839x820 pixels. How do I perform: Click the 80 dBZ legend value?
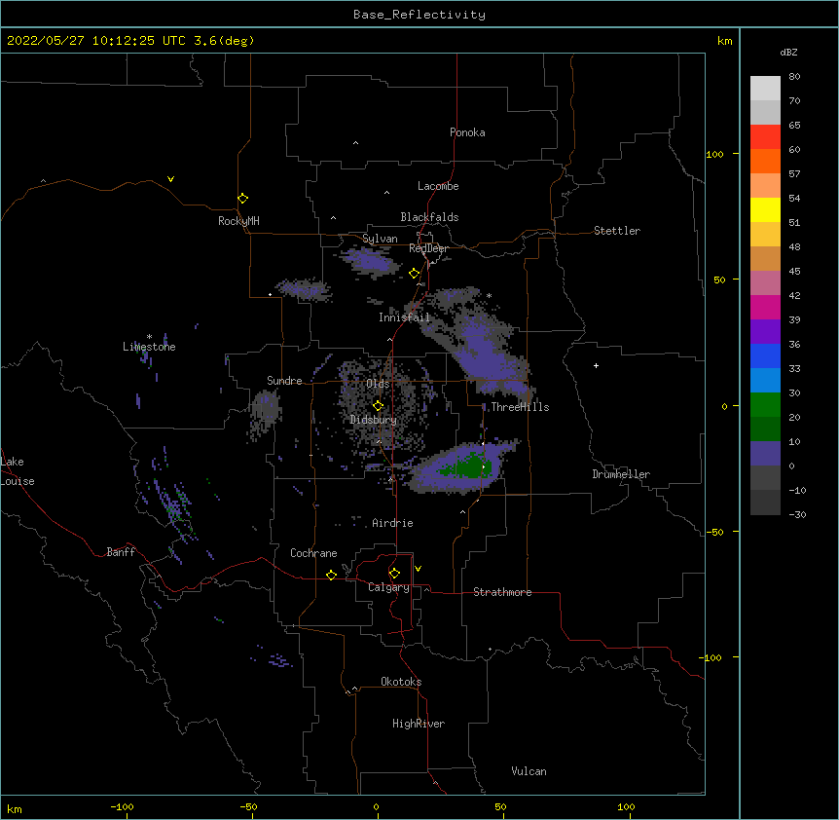click(794, 77)
